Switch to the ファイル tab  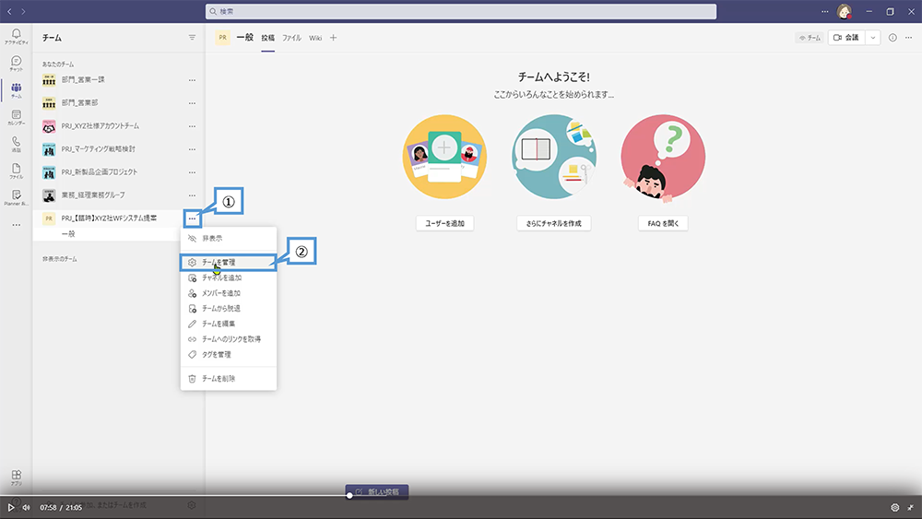(291, 38)
